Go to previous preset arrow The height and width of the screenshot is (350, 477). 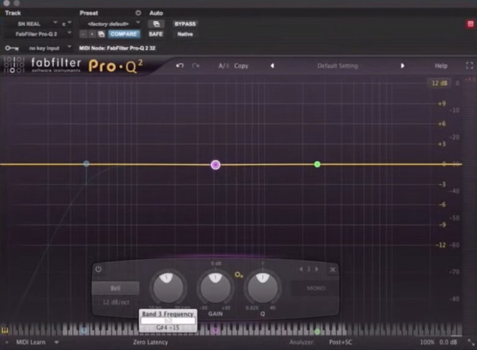tap(272, 65)
